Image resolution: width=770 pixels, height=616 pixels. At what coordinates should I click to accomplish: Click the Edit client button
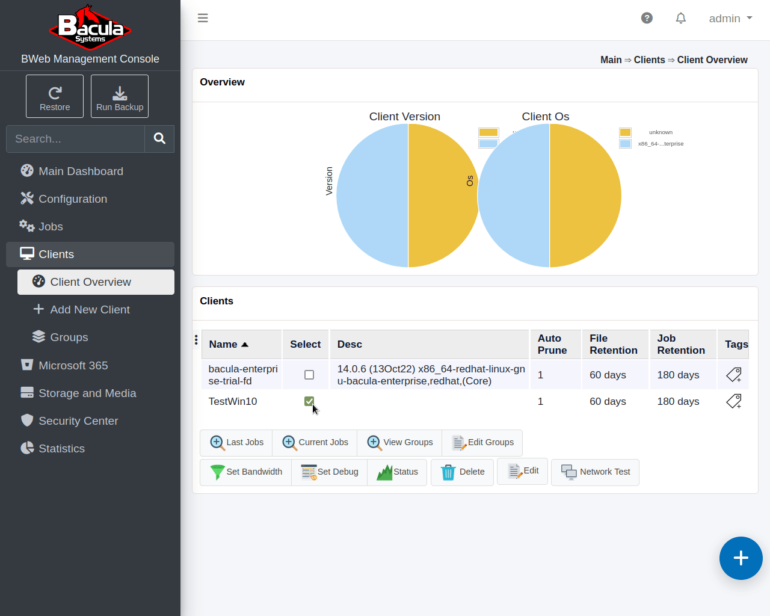[523, 471]
